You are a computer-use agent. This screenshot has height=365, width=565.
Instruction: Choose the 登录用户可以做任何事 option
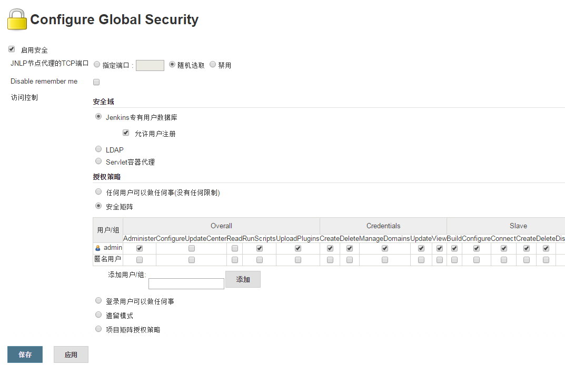click(x=98, y=301)
